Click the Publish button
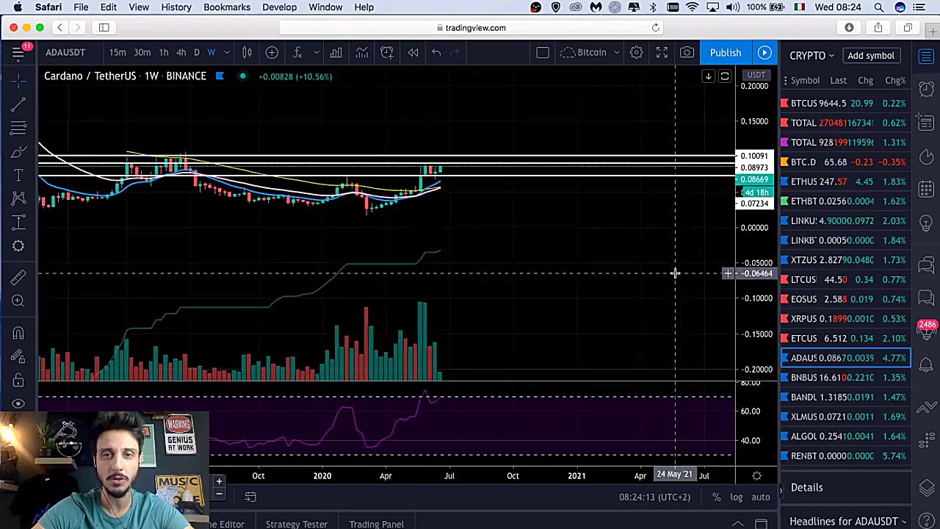This screenshot has height=529, width=940. (726, 52)
